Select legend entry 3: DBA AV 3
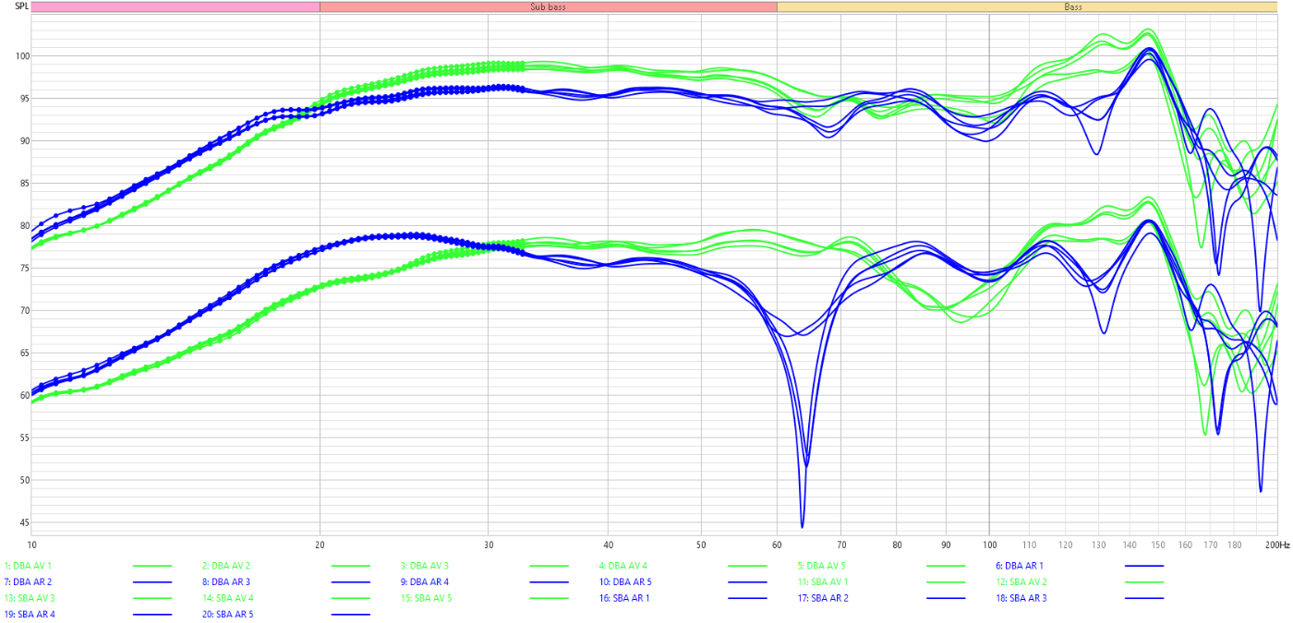Viewport: 1293px width, 623px height. [425, 566]
